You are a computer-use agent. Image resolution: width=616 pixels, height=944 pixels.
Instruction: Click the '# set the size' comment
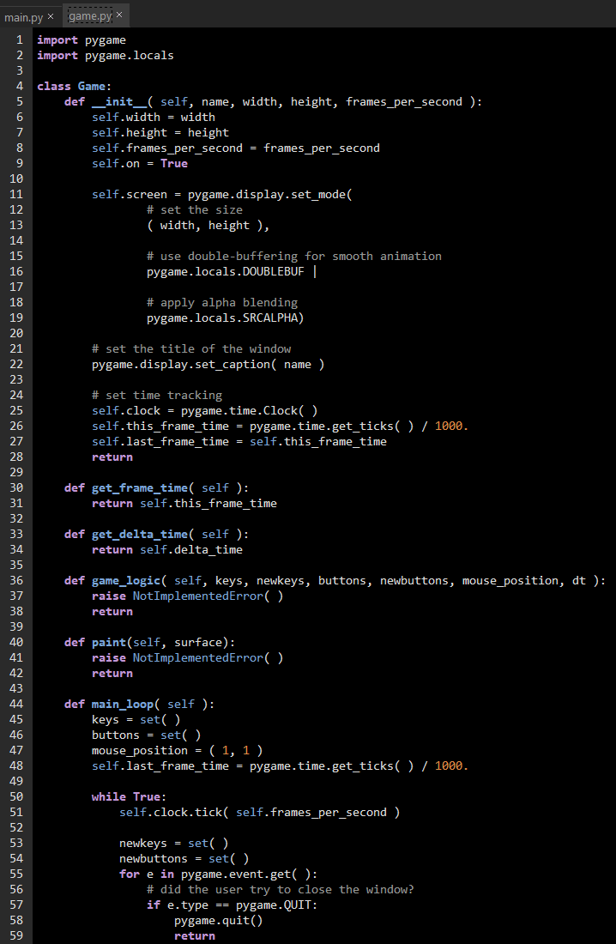pyautogui.click(x=195, y=209)
